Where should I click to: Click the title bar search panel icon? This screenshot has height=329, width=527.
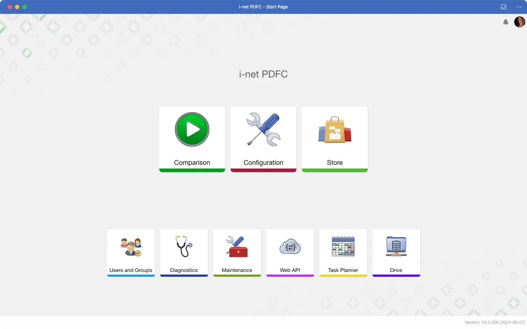click(x=503, y=7)
